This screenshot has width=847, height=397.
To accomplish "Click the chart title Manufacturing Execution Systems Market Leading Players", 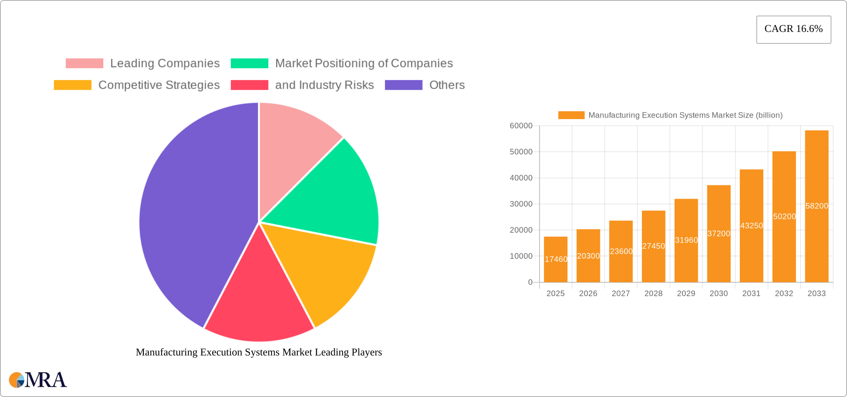I will [259, 352].
